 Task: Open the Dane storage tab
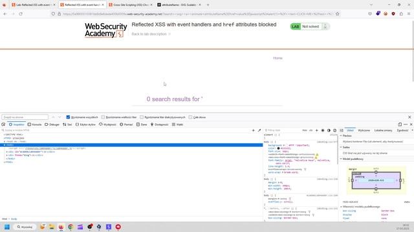(x=142, y=124)
